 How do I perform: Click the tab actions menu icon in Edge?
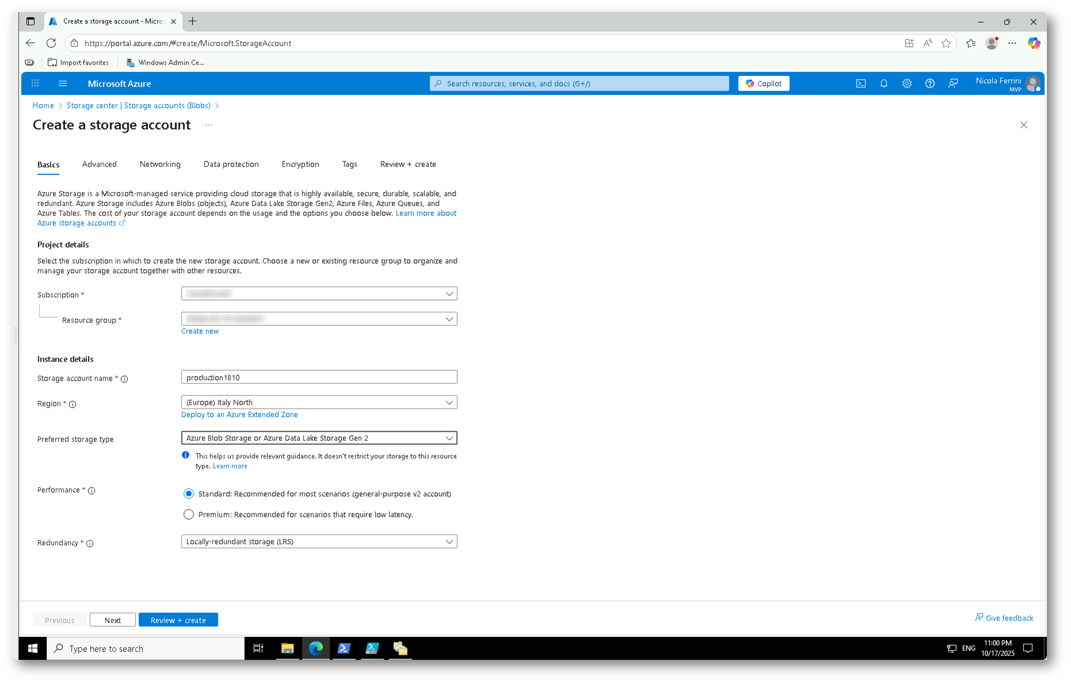tap(30, 21)
